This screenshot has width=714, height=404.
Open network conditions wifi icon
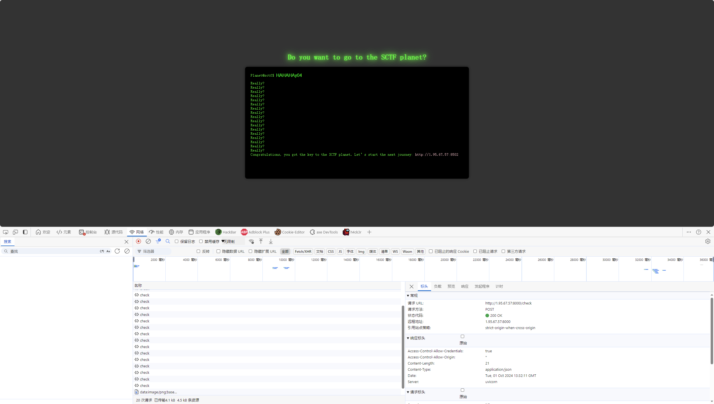click(x=251, y=242)
